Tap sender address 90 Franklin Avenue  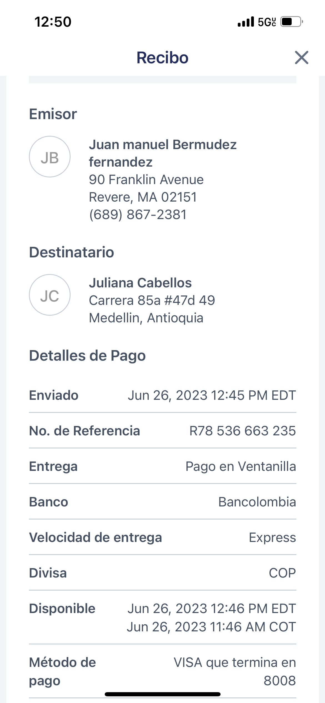pyautogui.click(x=146, y=180)
